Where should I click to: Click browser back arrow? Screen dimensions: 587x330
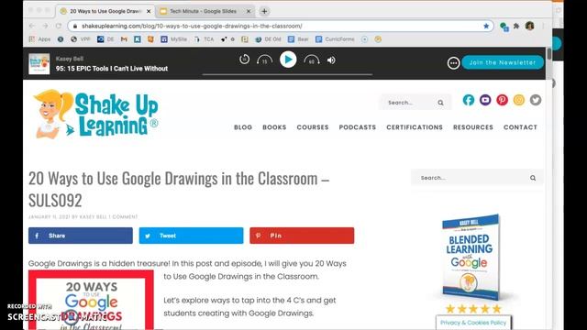(x=32, y=26)
